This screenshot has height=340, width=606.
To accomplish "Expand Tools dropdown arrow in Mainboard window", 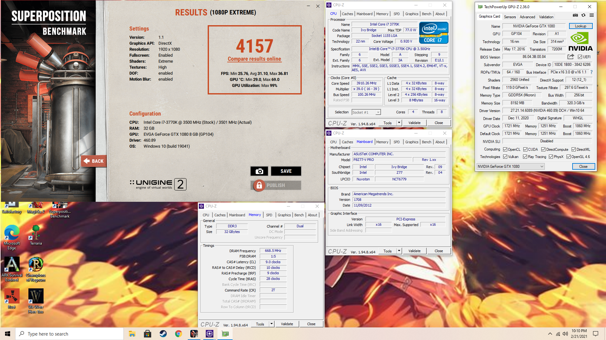I will (399, 251).
